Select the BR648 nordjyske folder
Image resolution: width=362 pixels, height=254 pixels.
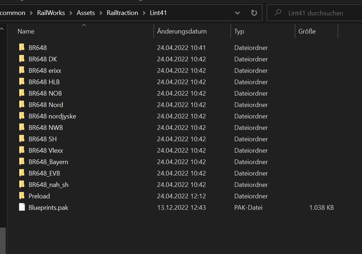52,116
